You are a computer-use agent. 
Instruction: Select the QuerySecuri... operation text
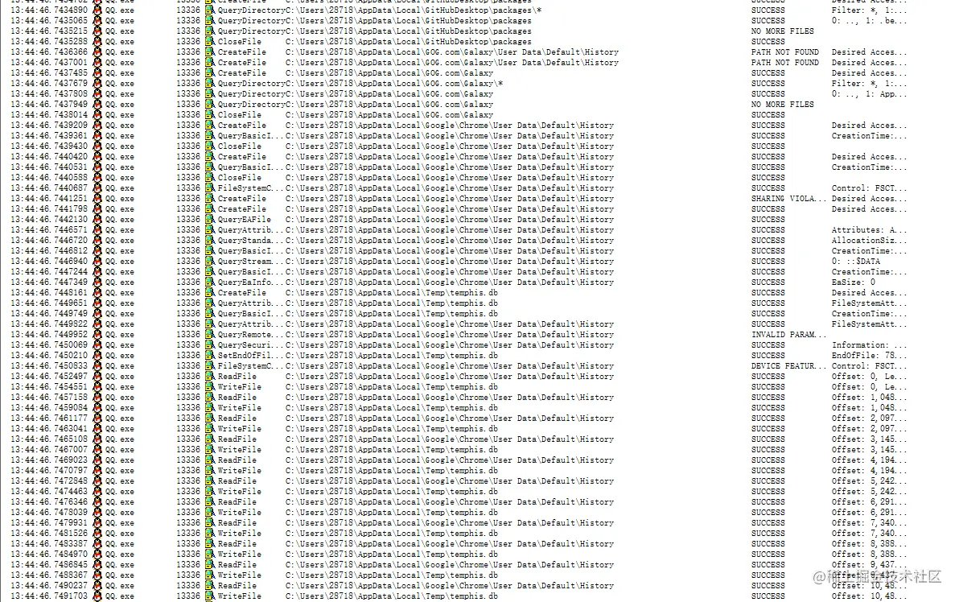[x=249, y=345]
